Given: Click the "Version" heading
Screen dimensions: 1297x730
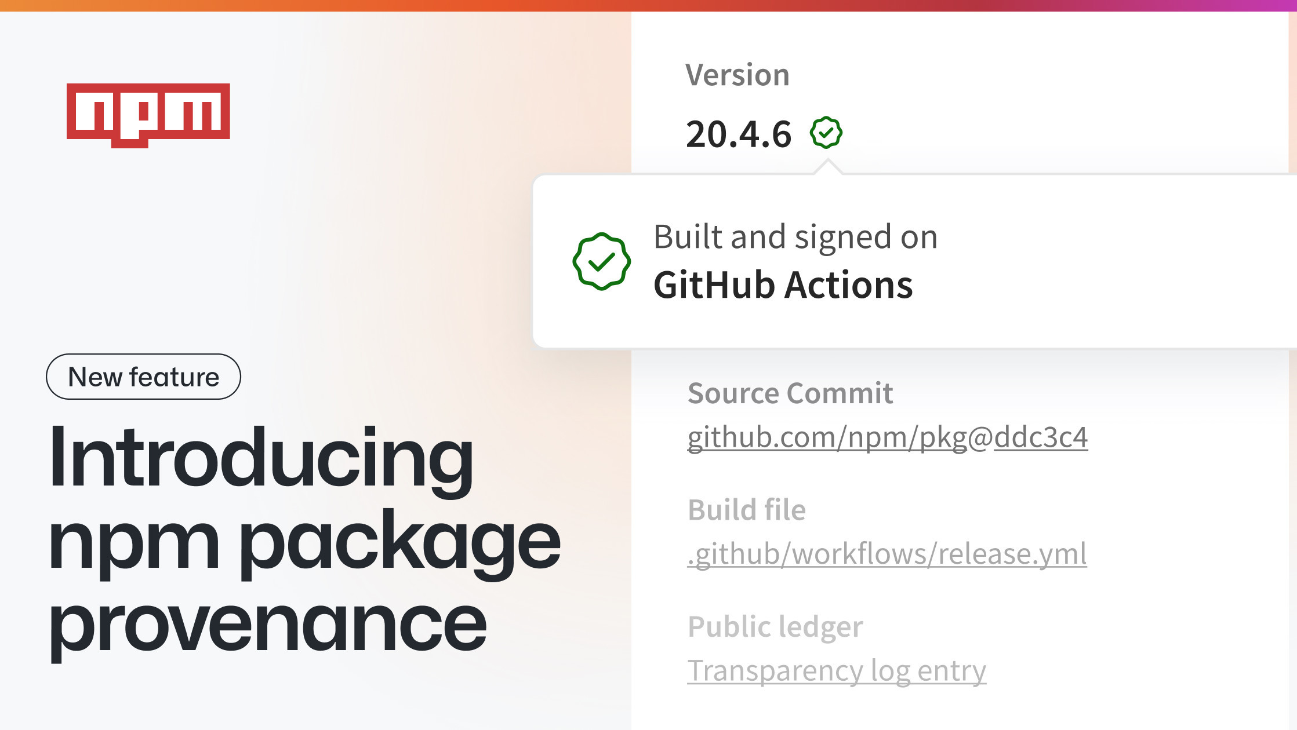Looking at the screenshot, I should [x=737, y=75].
